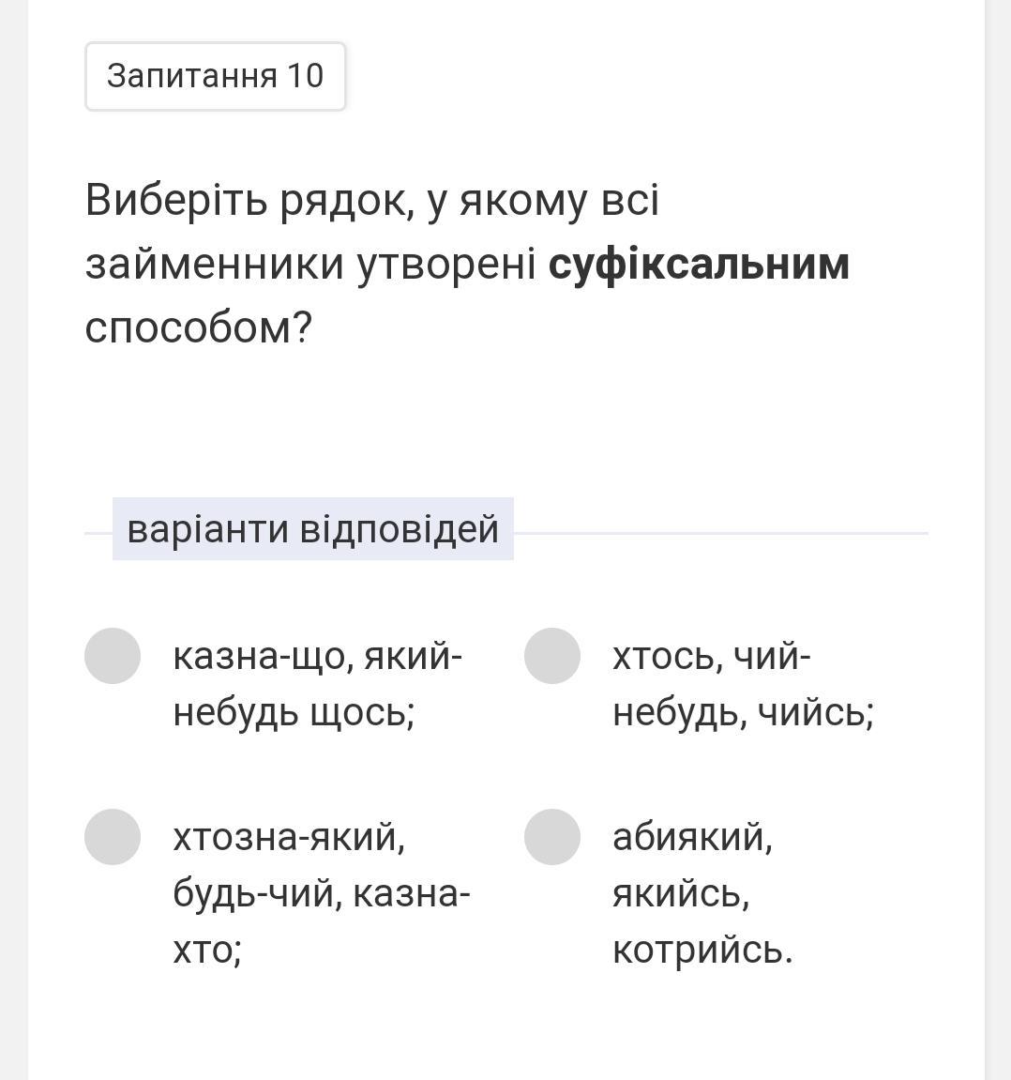Tap the word "абиякий," in the fourth option
This screenshot has height=1080, width=1011.
[692, 836]
